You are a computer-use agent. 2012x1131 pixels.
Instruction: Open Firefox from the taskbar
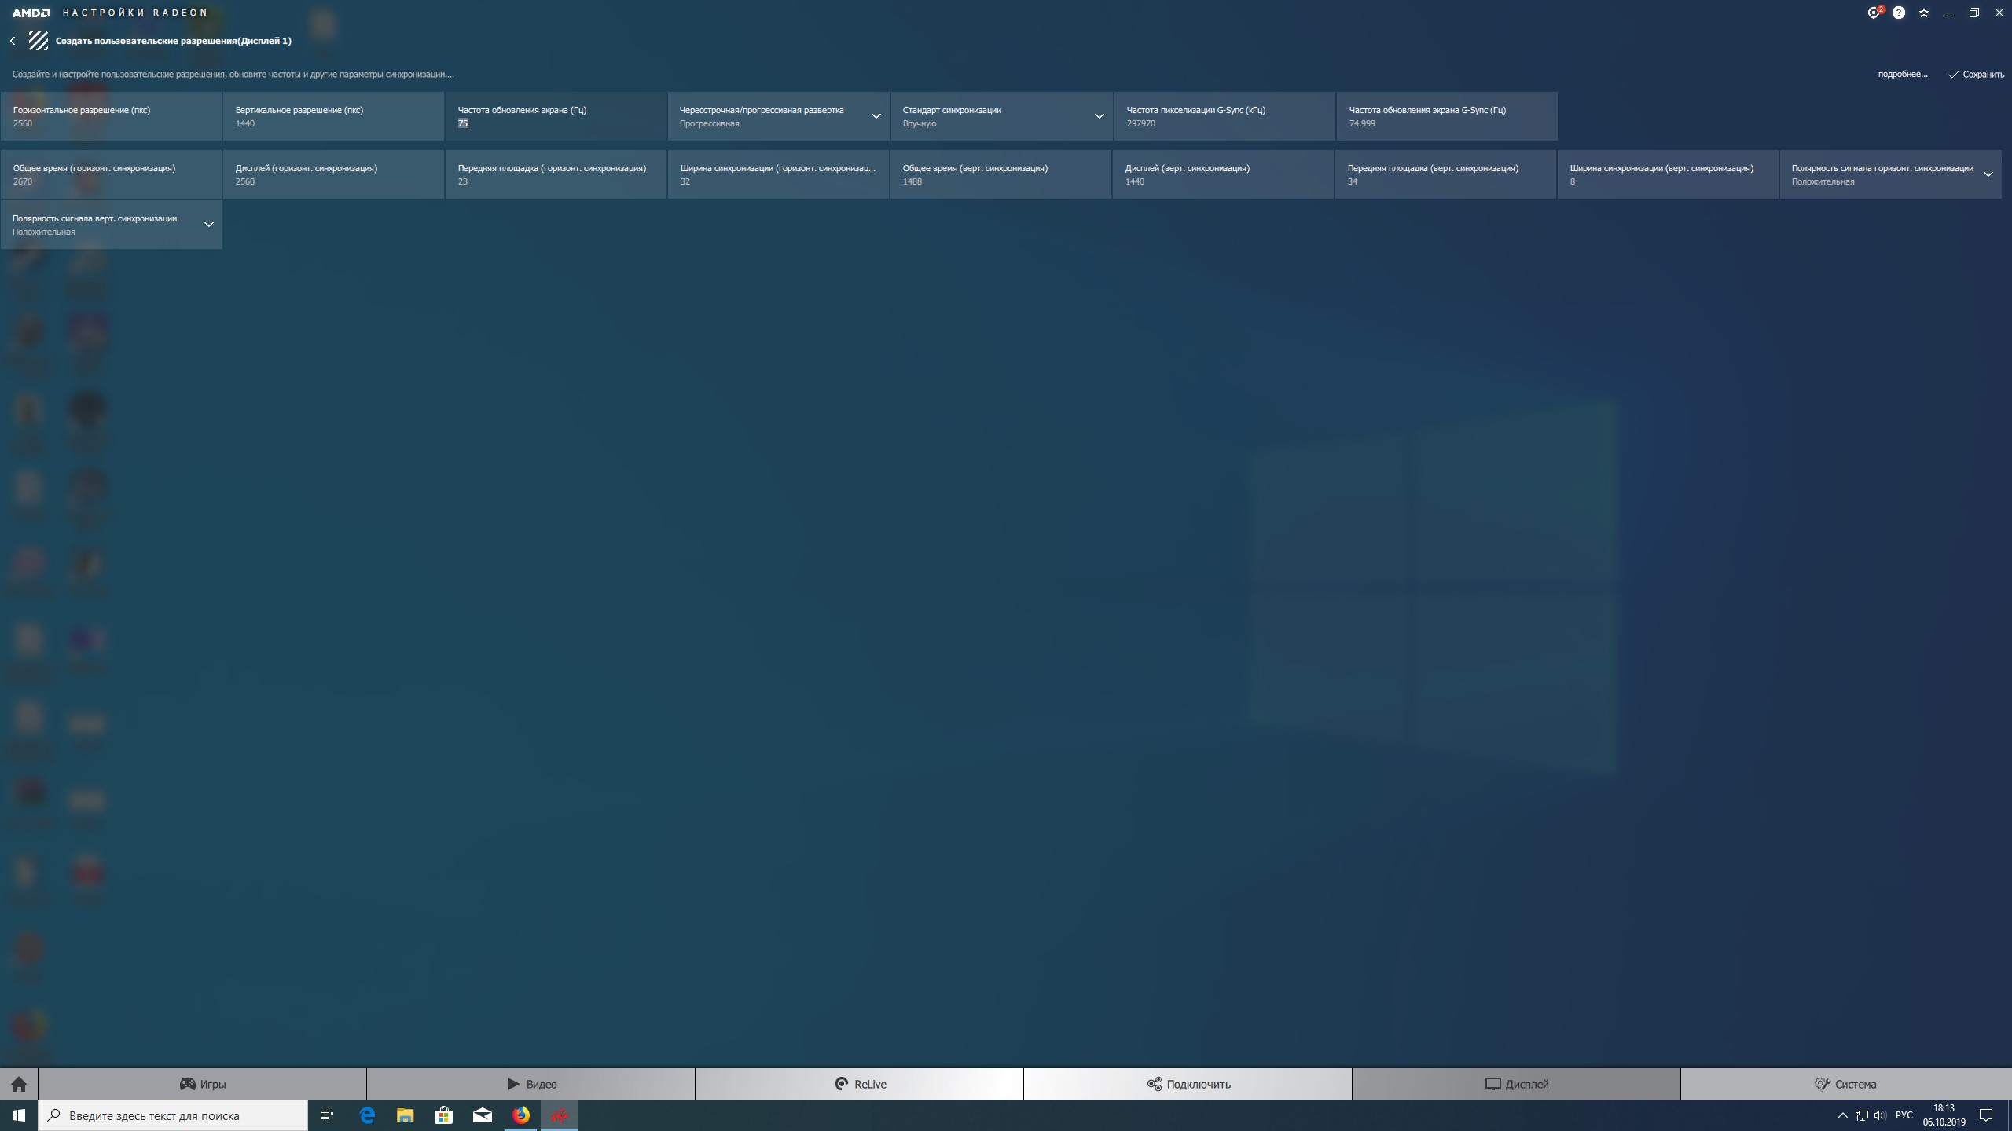click(x=521, y=1115)
